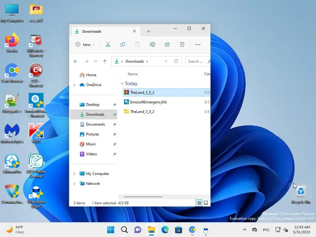Select the Downloads tab
Screen dimensions: 316x237
pyautogui.click(x=106, y=31)
